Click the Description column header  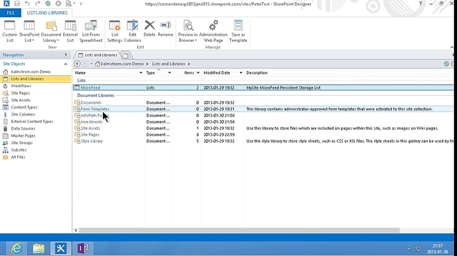257,73
